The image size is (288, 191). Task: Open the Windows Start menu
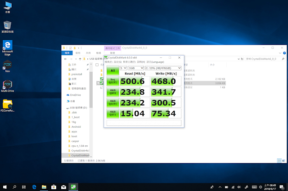pos(5,187)
